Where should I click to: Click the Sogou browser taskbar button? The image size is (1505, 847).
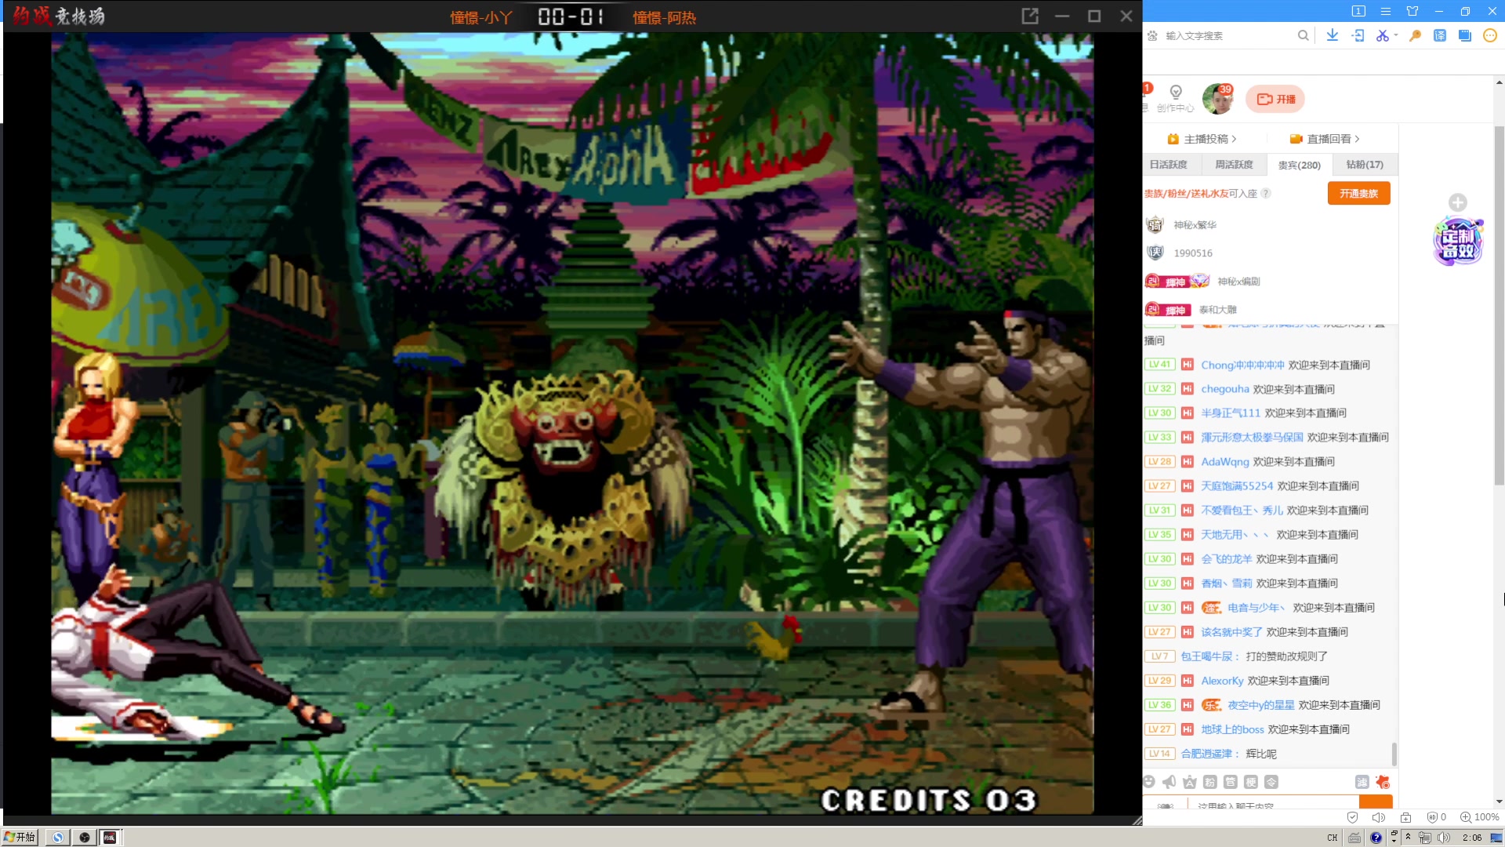click(57, 838)
